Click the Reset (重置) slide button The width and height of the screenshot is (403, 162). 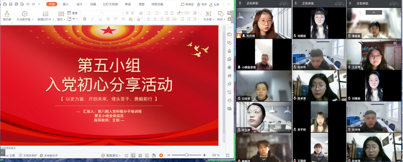pos(72,13)
